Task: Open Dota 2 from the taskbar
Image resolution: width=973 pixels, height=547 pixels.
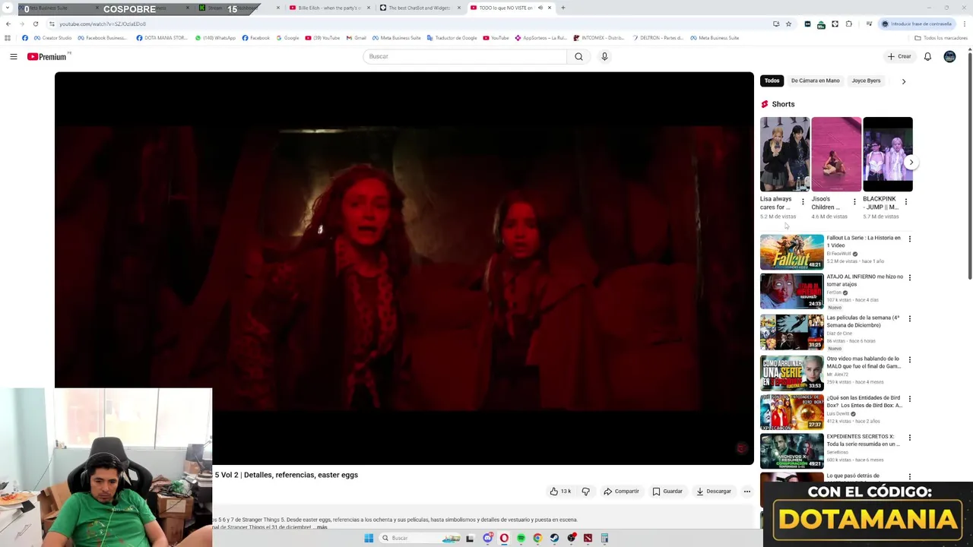Action: pyautogui.click(x=588, y=538)
